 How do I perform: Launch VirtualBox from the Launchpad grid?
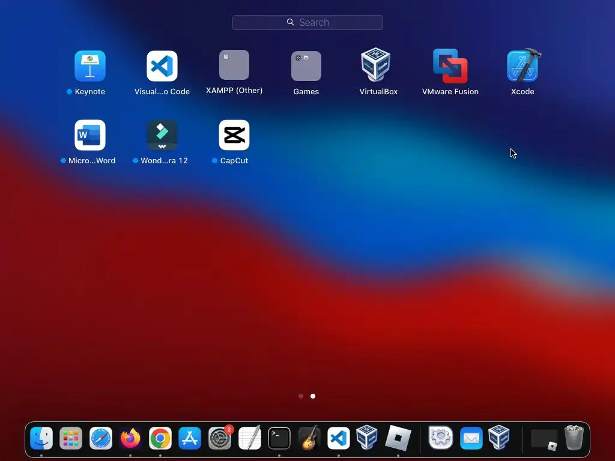[x=376, y=65]
